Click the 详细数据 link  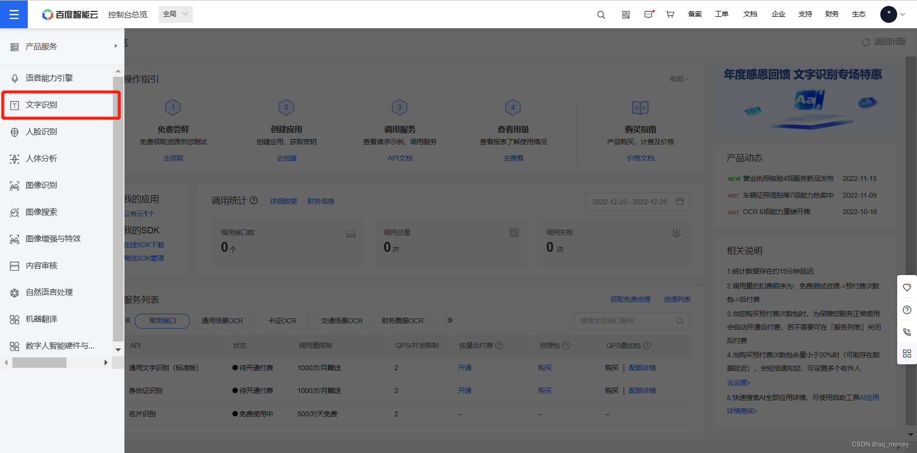284,201
